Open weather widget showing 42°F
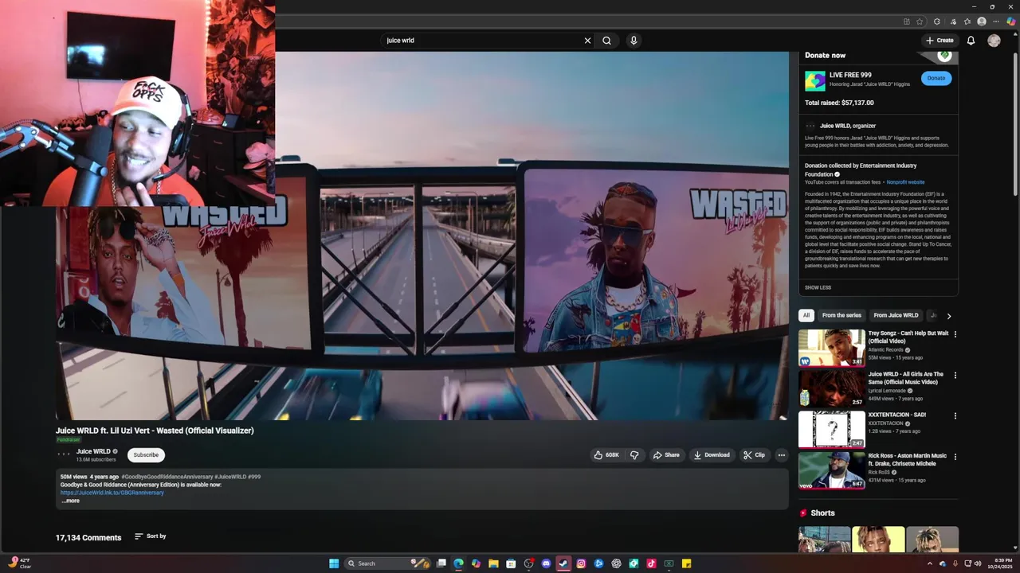The height and width of the screenshot is (573, 1020). (x=18, y=563)
